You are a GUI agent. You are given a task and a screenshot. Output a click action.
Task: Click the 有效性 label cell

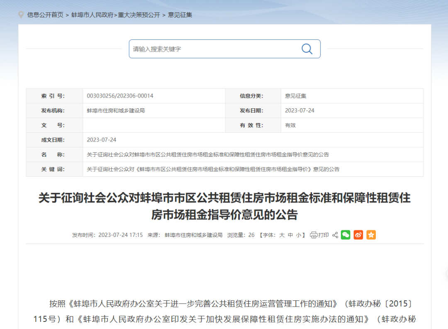(x=253, y=125)
